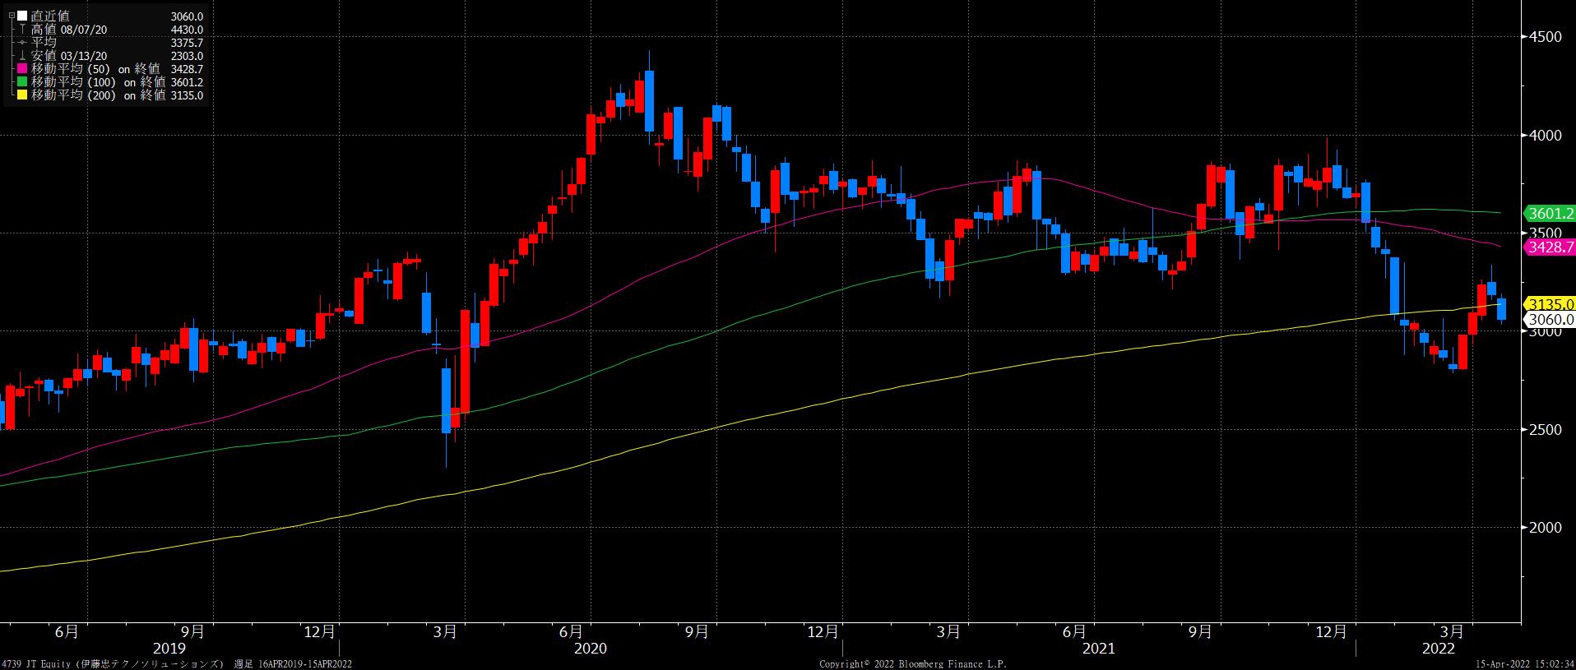Click the Bloomberg Finance L.P. copyright text

(912, 663)
